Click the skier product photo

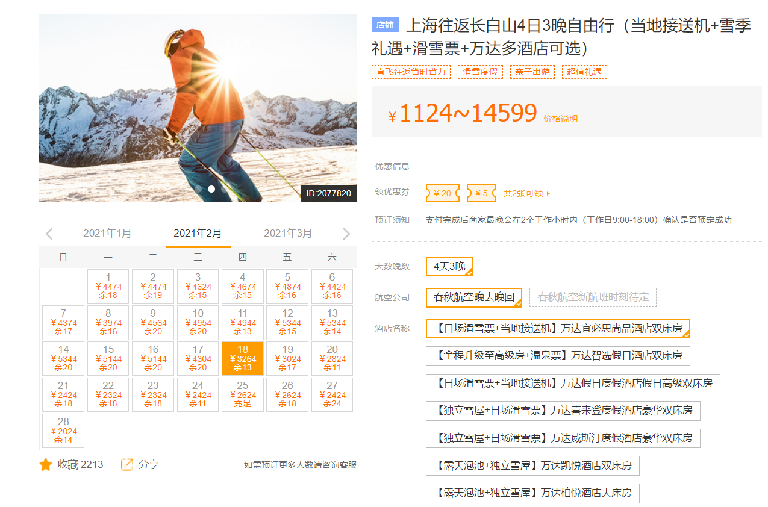tap(198, 108)
